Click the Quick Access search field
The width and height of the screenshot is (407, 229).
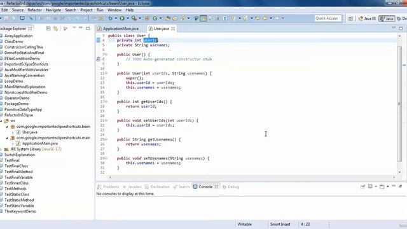328,18
